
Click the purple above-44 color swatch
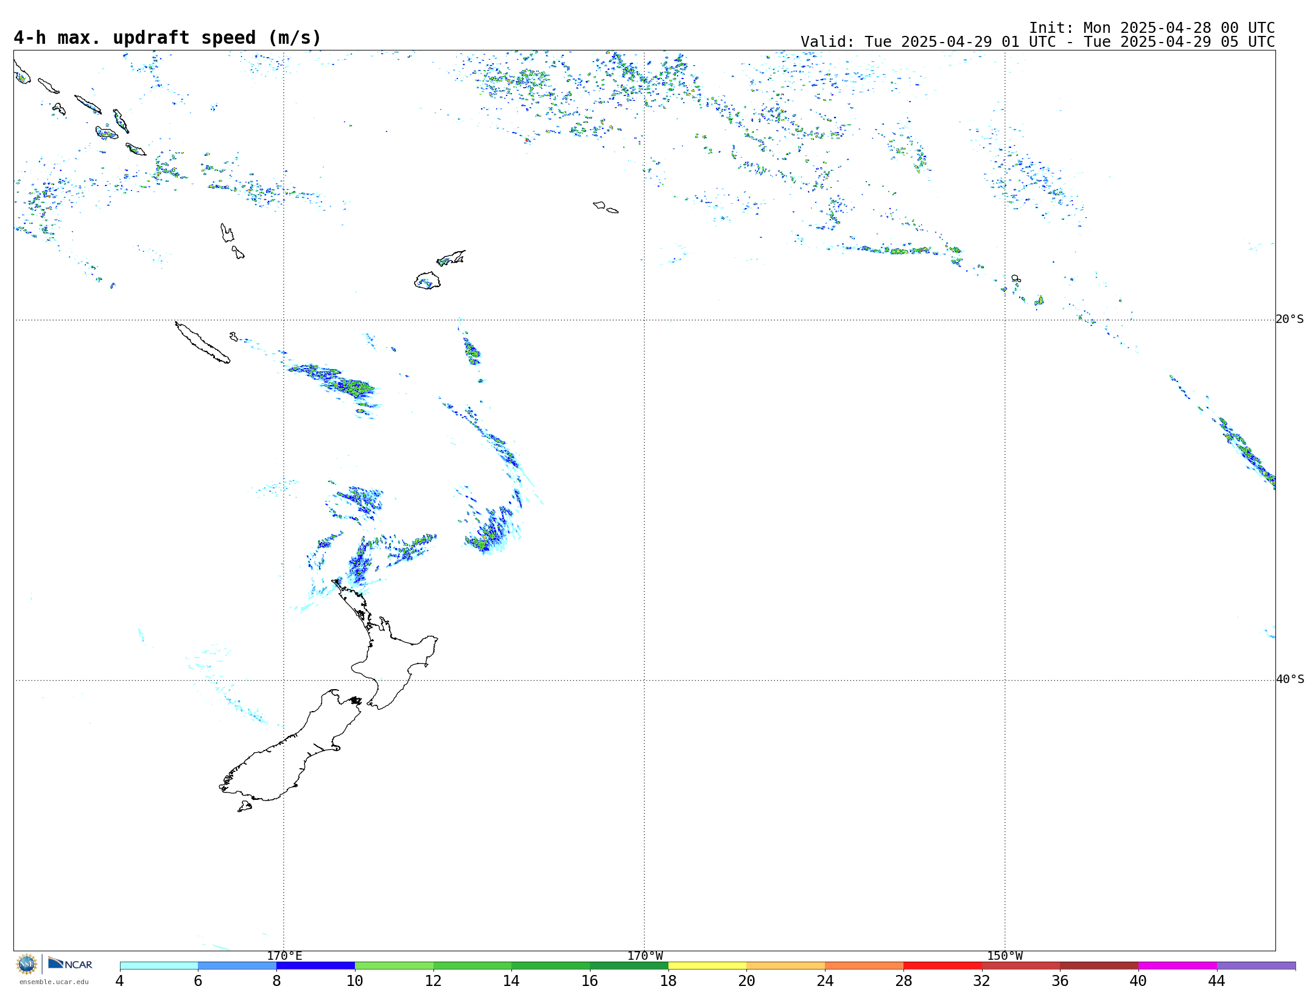tap(1257, 966)
